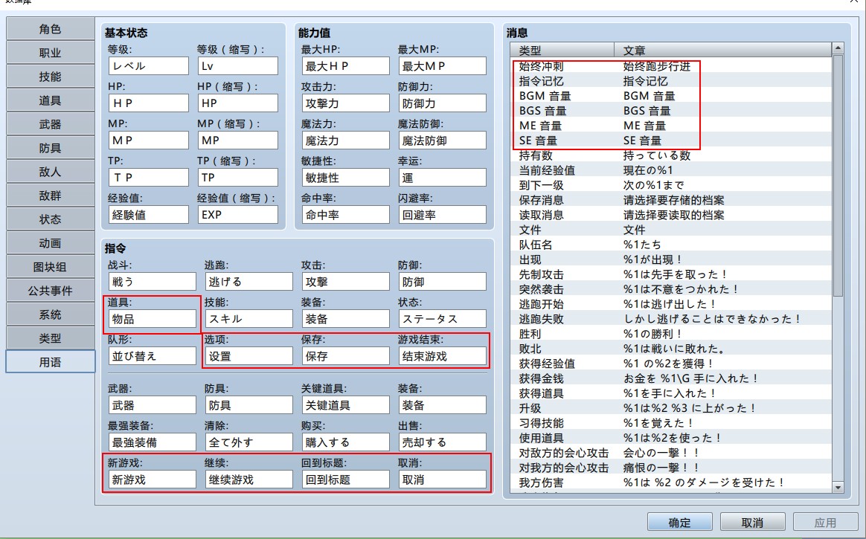Click the 文章 column header
This screenshot has width=866, height=539.
[723, 51]
